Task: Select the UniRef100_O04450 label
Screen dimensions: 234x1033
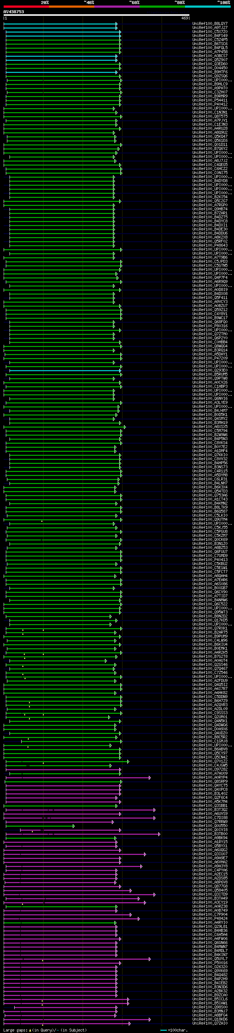Action: [x=210, y=68]
